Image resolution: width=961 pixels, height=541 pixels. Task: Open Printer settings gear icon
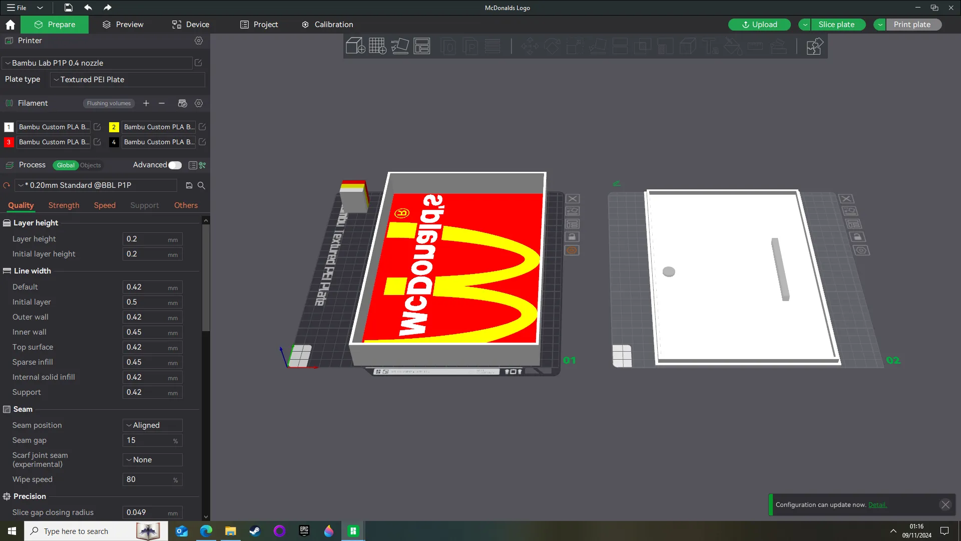tap(199, 41)
